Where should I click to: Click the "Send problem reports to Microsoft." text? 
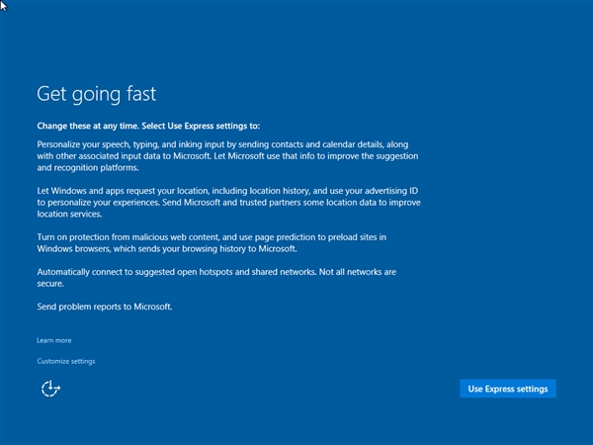click(105, 307)
